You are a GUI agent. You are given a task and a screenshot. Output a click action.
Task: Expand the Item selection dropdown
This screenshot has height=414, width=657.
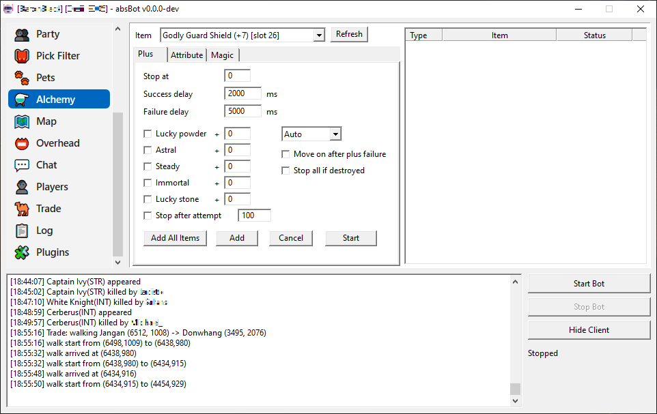pos(319,35)
